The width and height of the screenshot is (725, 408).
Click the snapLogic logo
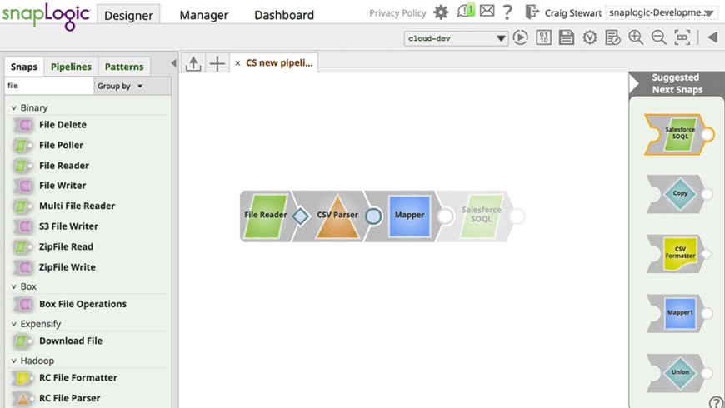[46, 16]
